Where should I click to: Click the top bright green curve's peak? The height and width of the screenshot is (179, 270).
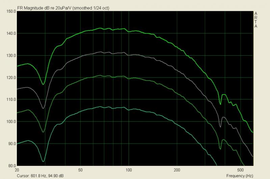(100, 28)
